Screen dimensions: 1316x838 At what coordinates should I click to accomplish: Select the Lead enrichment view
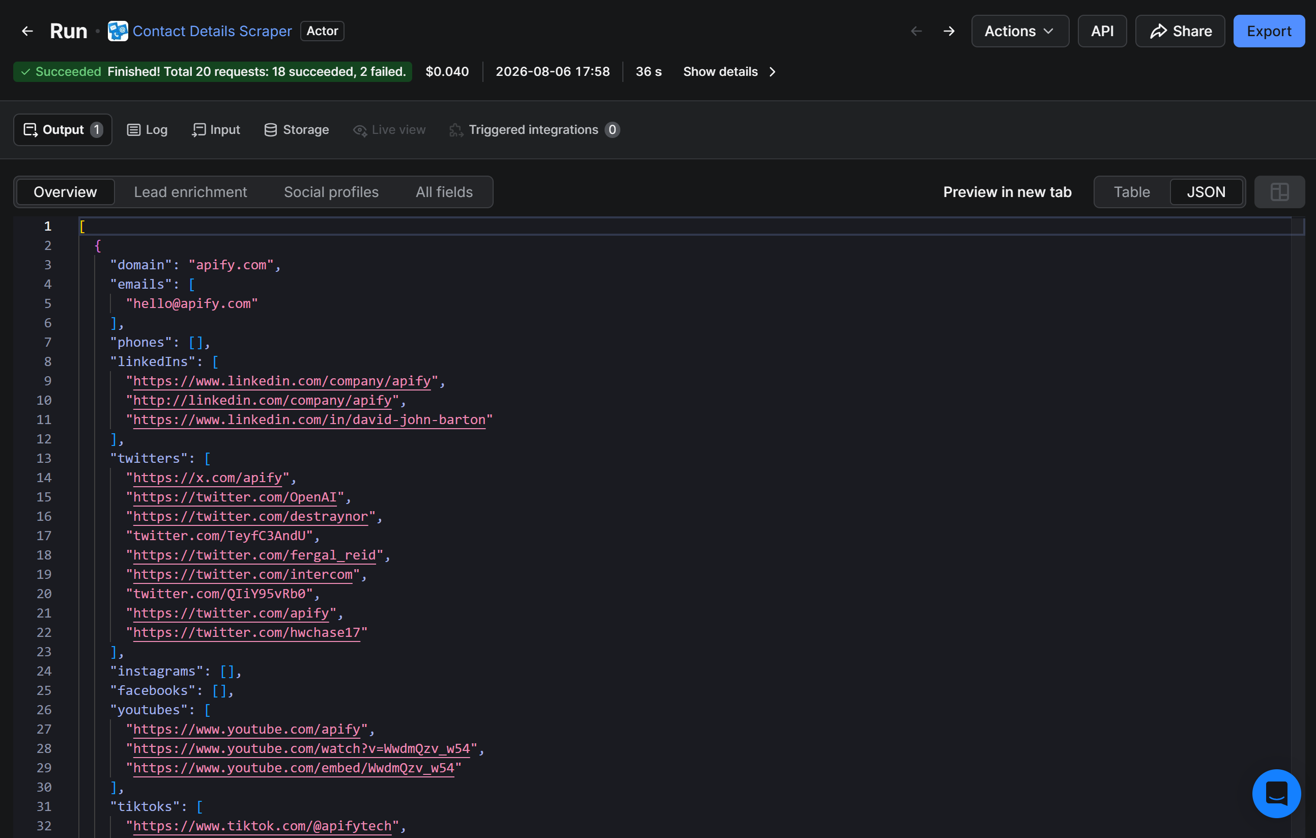190,192
